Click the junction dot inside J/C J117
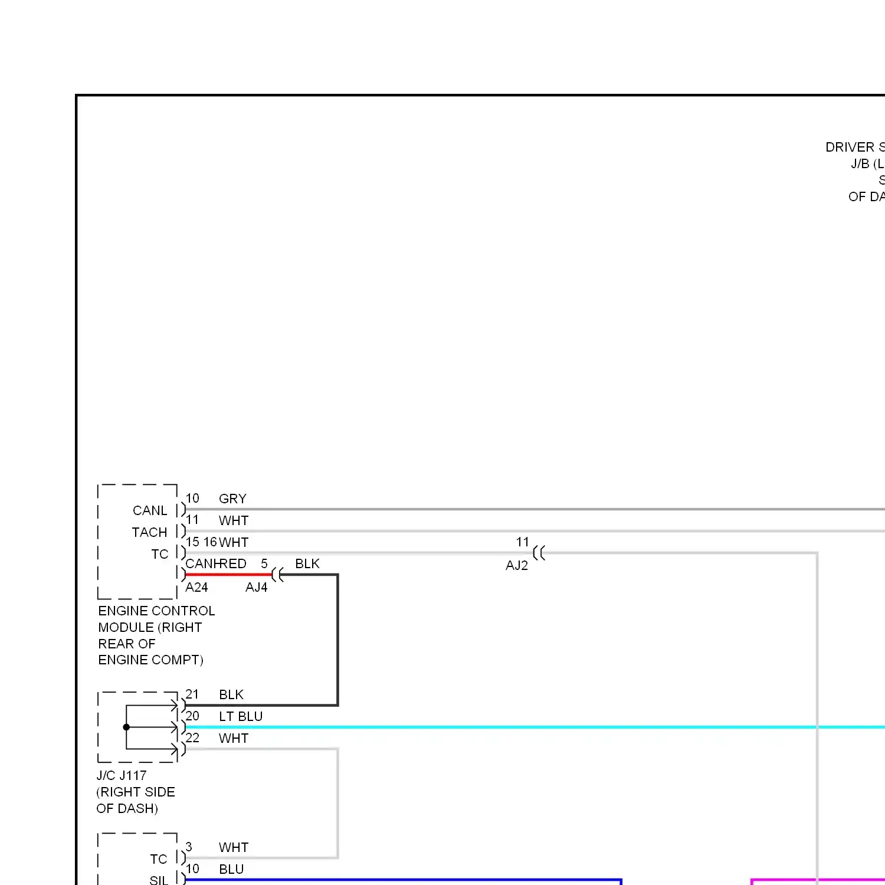Image resolution: width=885 pixels, height=885 pixels. [x=126, y=727]
